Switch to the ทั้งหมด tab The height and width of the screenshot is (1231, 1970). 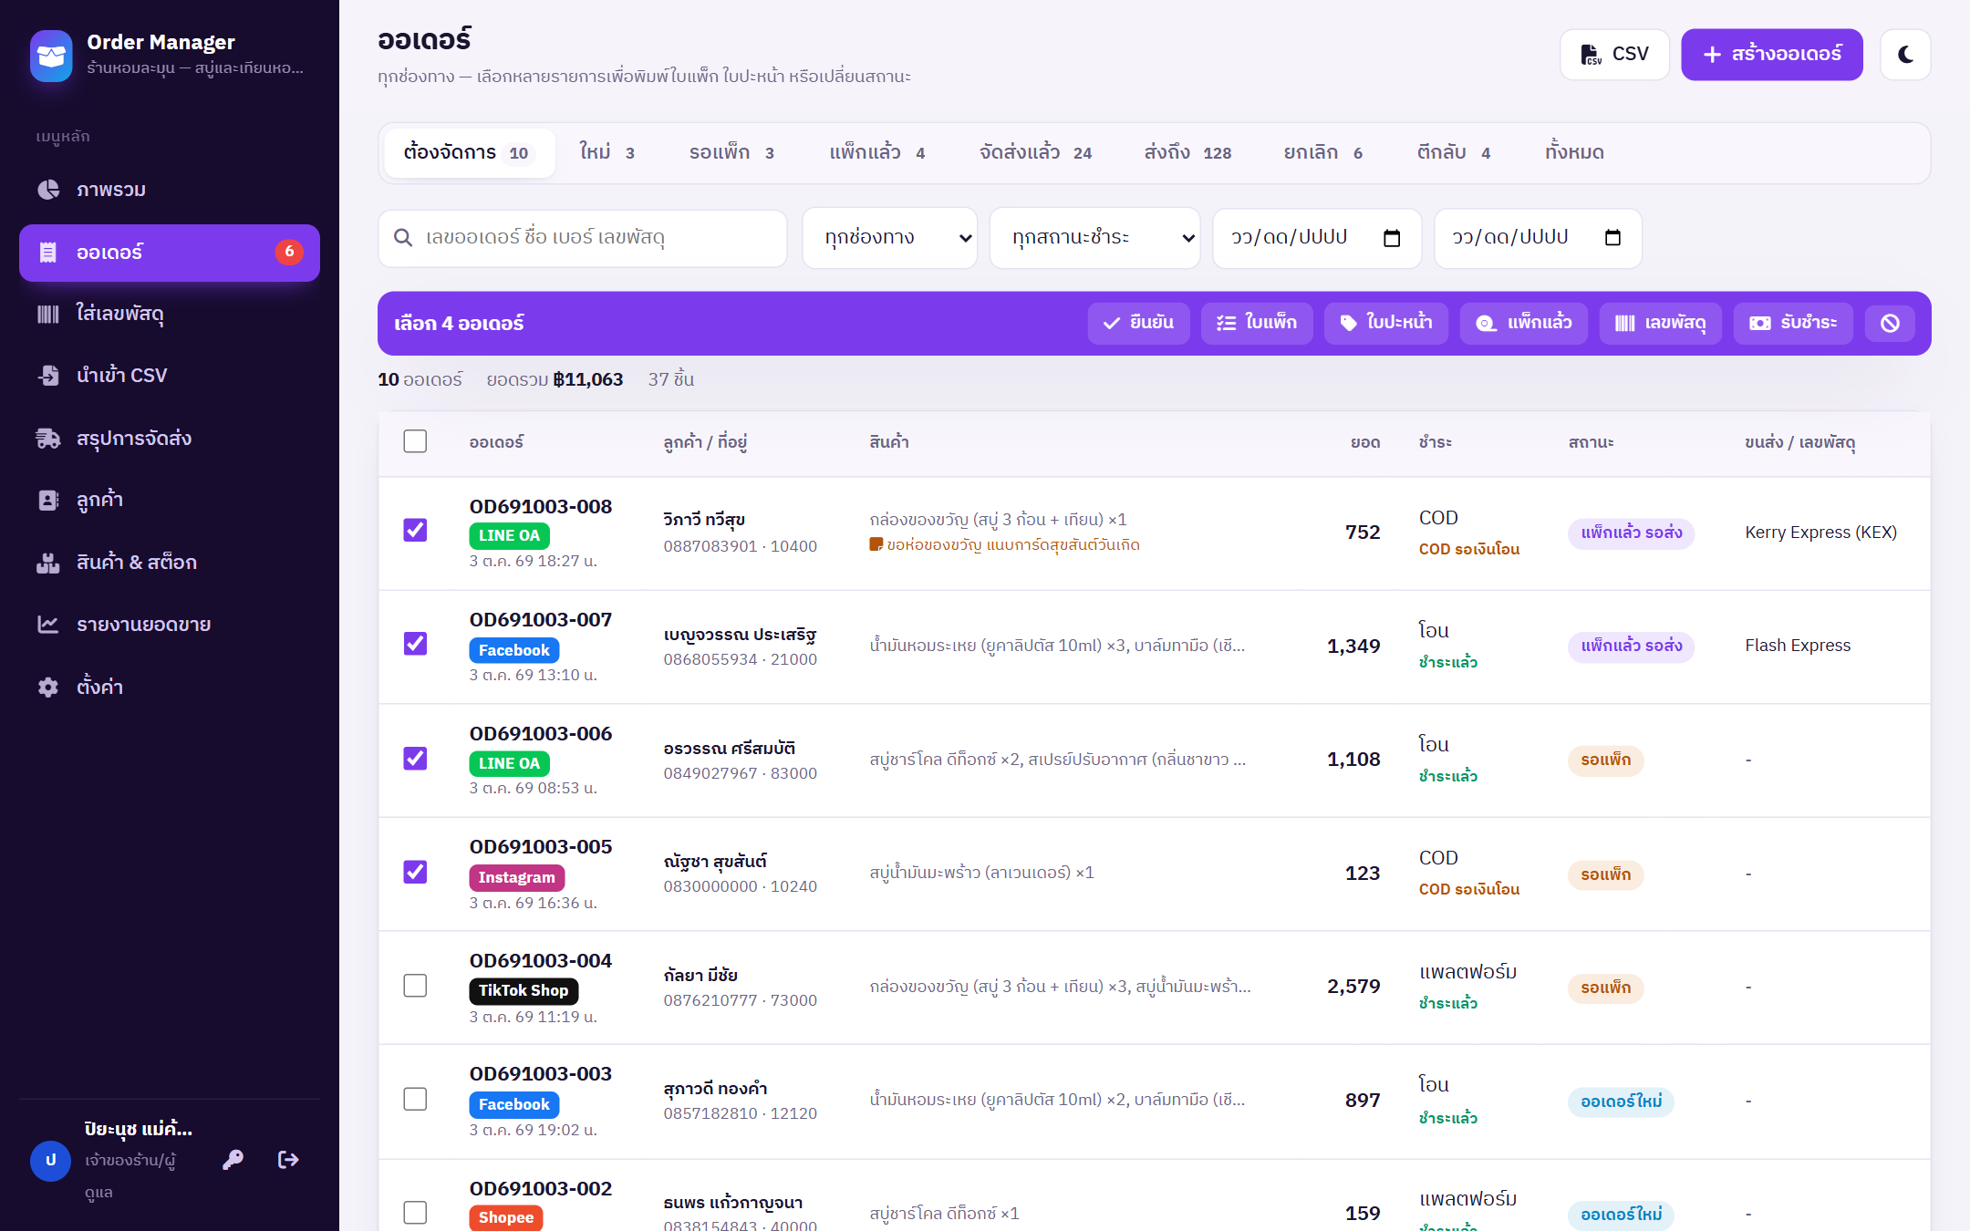1574,152
